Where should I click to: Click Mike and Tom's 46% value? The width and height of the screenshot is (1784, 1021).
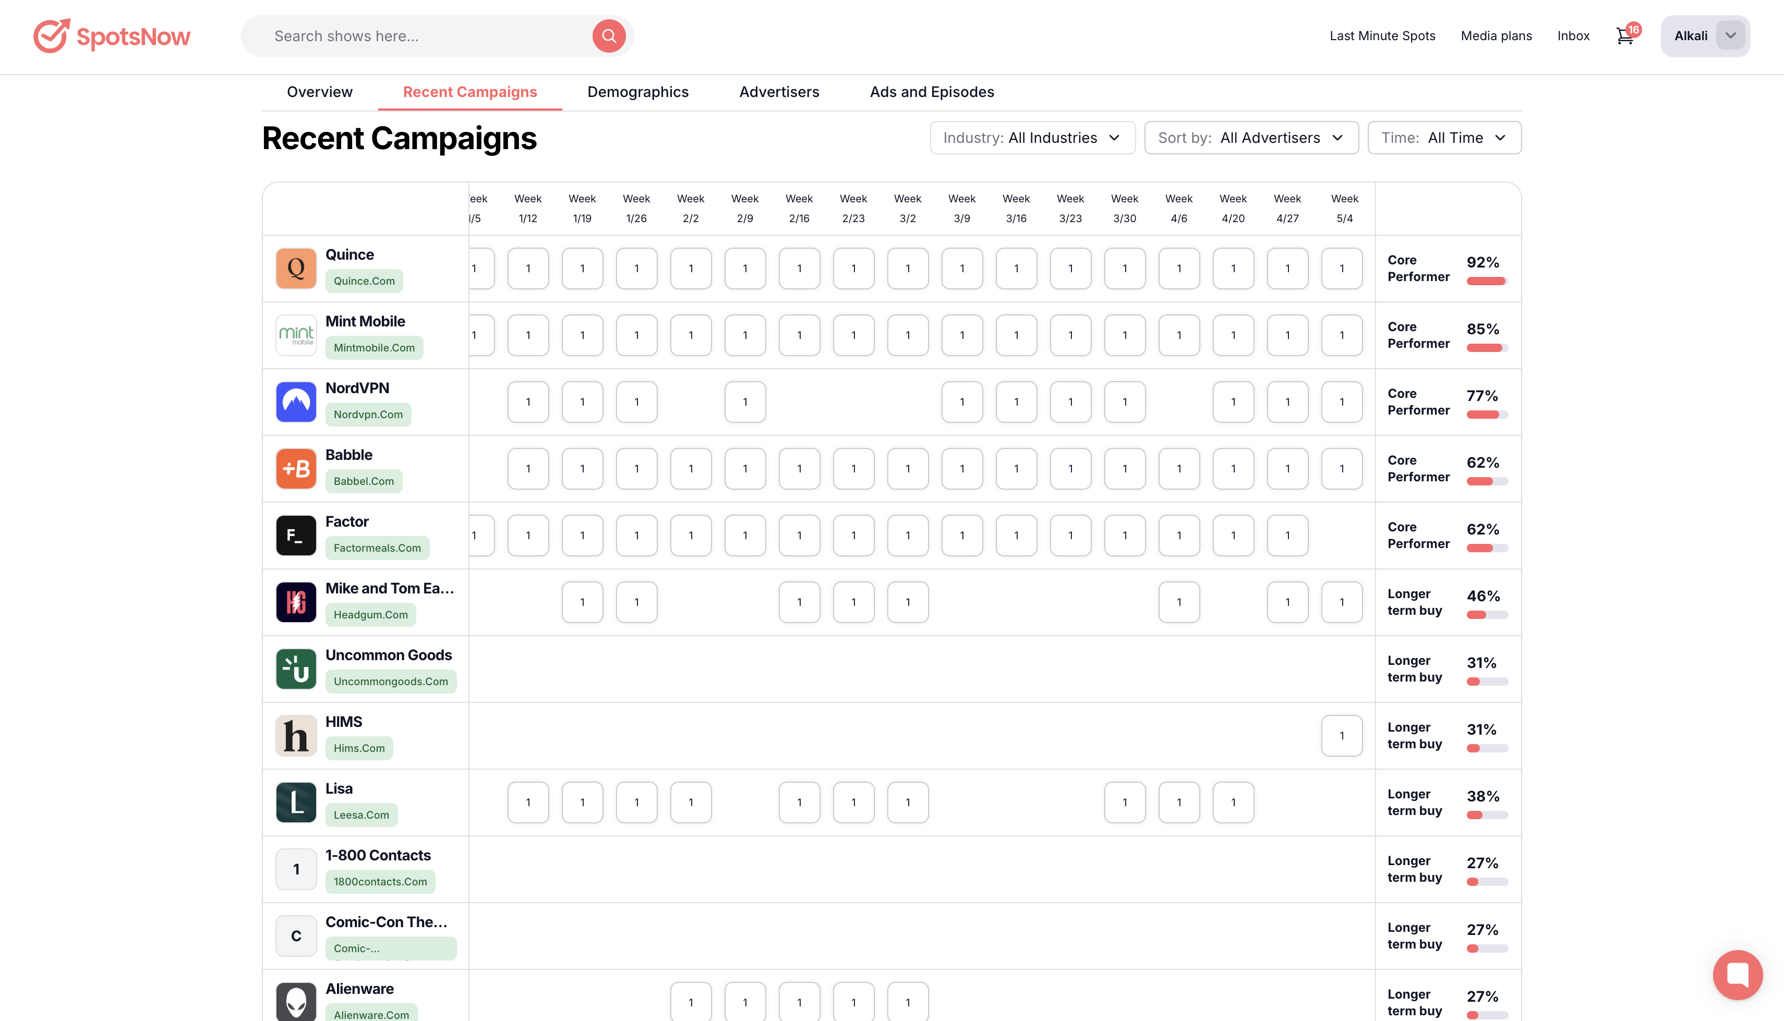click(1483, 596)
